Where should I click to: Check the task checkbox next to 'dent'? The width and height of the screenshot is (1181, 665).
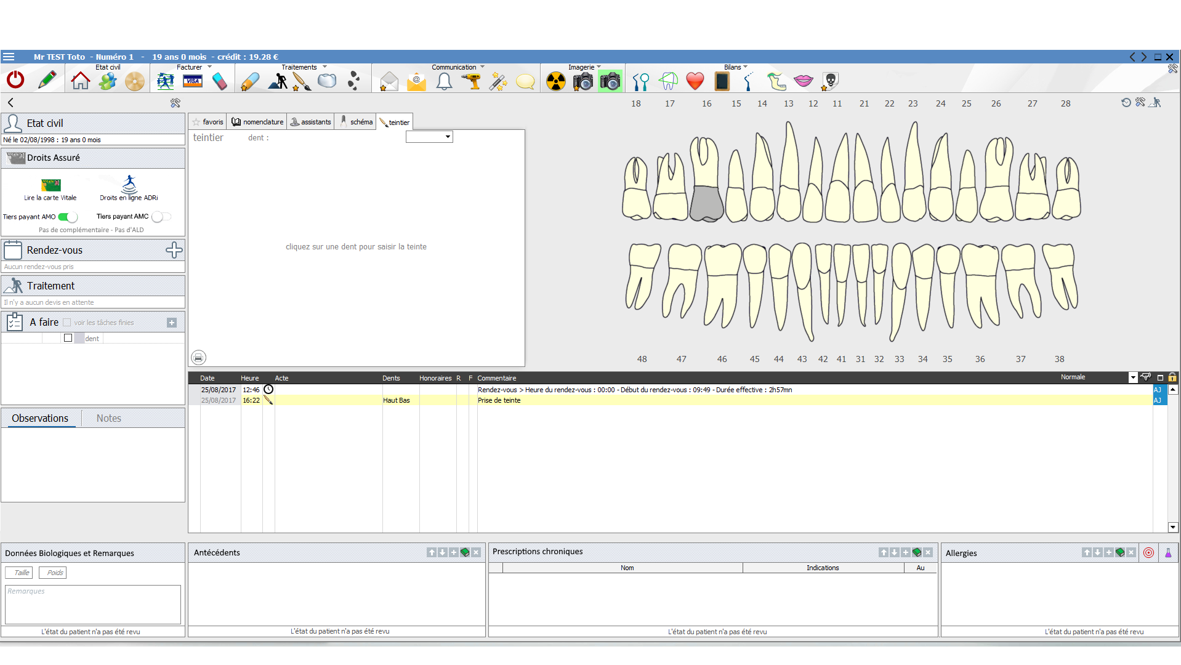68,338
